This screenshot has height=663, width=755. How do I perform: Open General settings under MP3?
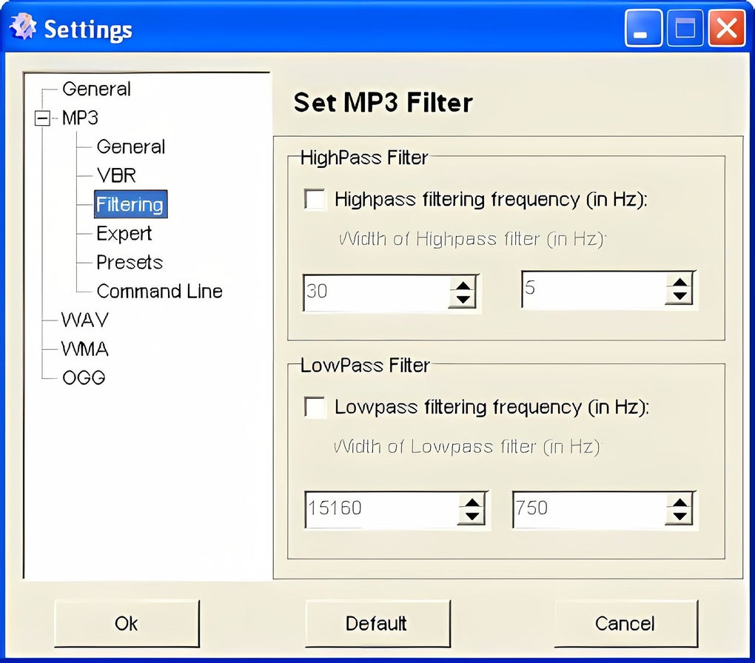click(x=130, y=147)
